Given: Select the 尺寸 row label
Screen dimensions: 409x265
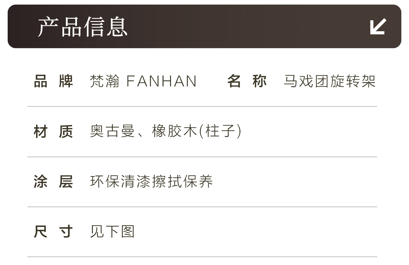Looking at the screenshot, I should coord(53,231).
